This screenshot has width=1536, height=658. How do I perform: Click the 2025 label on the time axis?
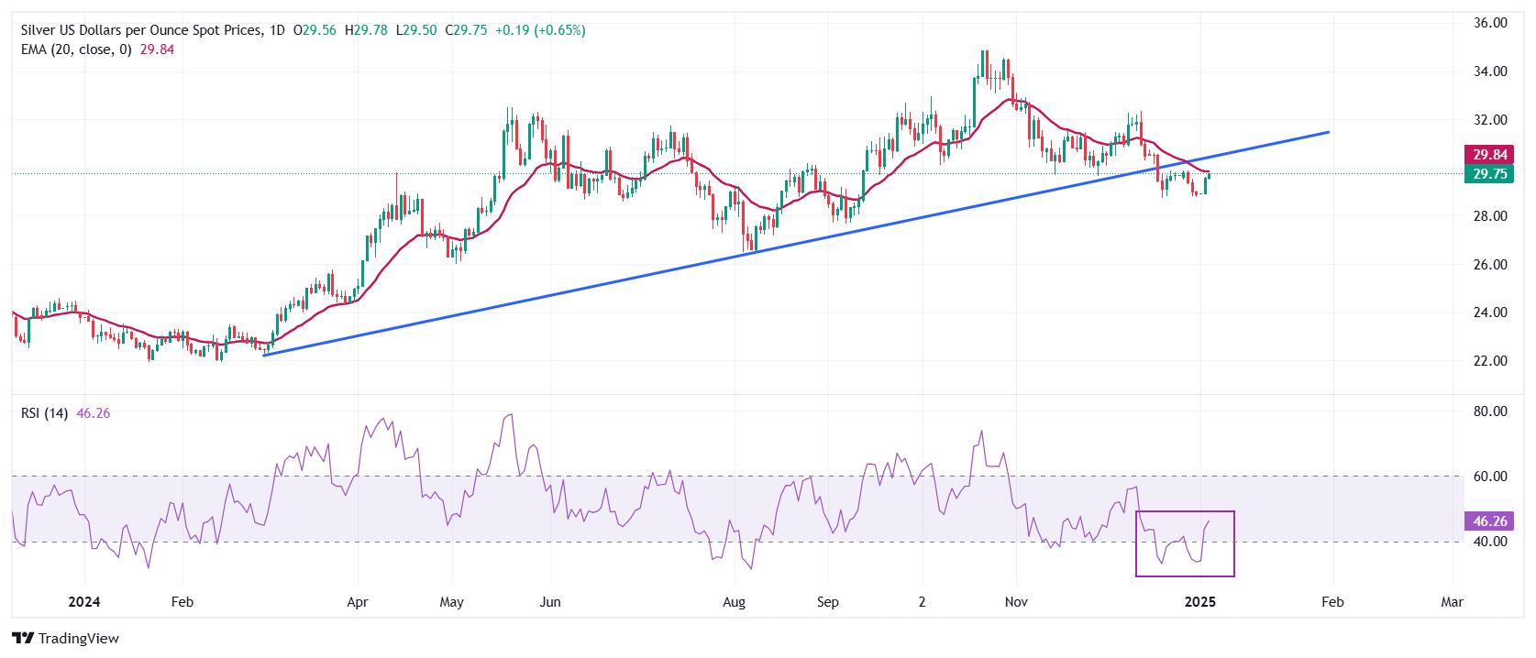(x=1199, y=602)
